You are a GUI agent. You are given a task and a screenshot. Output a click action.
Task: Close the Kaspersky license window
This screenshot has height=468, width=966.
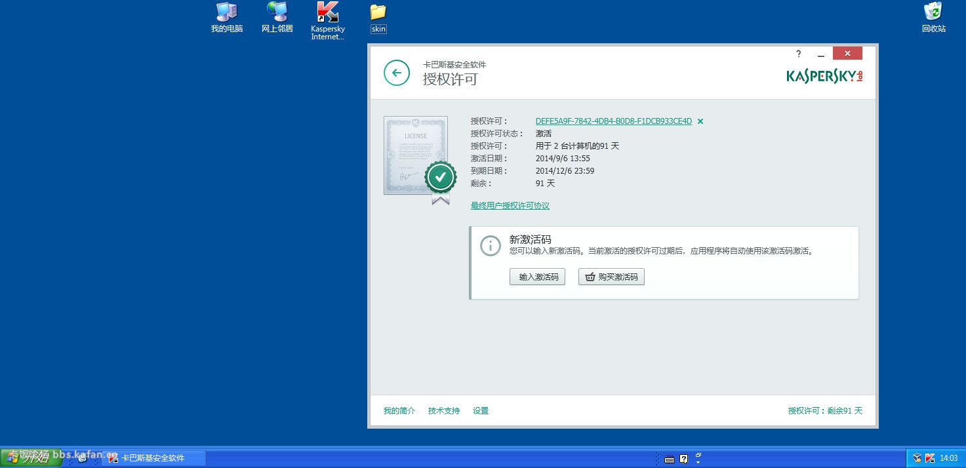tap(847, 53)
